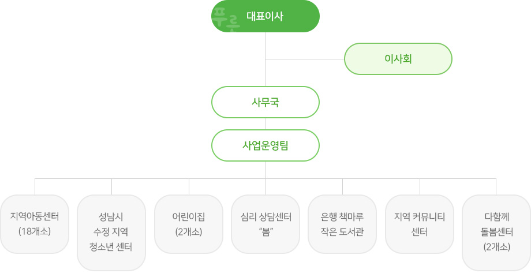Click the quoted “봄” text

266,232
